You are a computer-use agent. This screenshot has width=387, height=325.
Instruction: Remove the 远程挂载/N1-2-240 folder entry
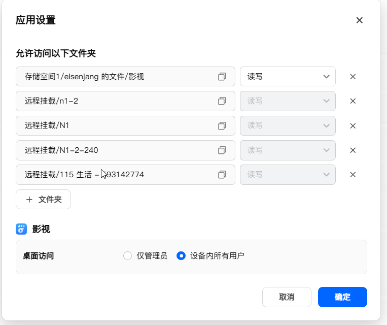[353, 150]
